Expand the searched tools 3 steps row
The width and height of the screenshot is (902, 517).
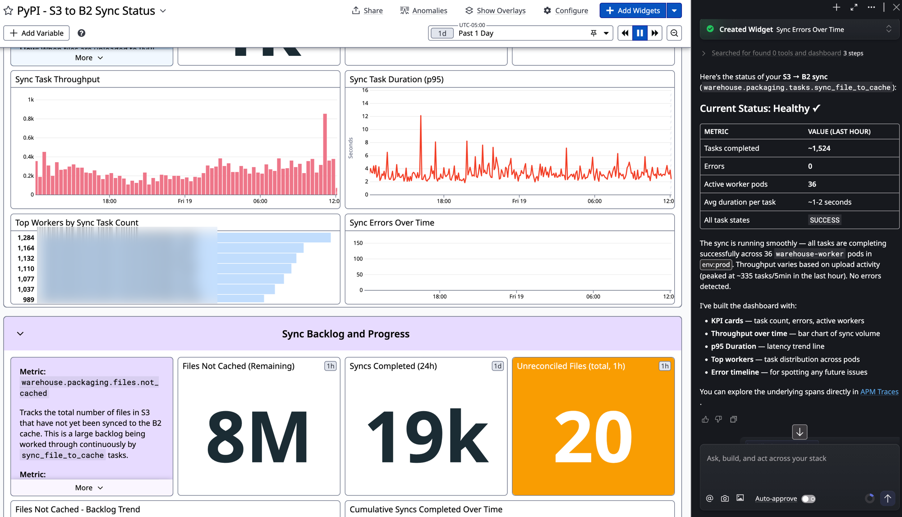tap(783, 53)
